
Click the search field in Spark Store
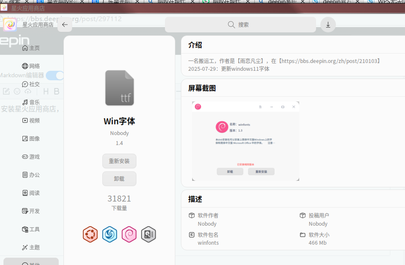pos(240,25)
